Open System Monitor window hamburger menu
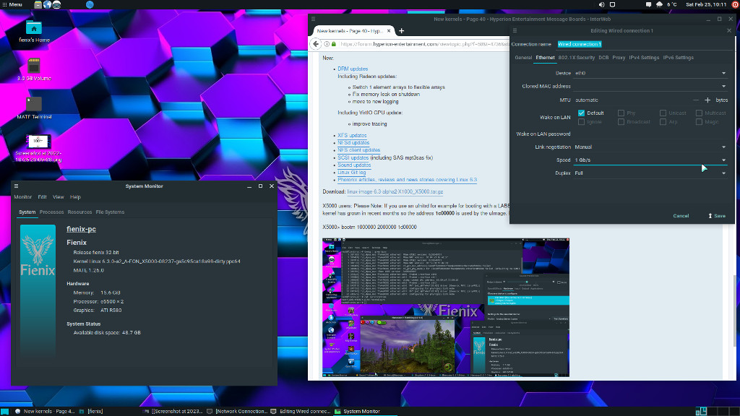This screenshot has height=416, width=740. pyautogui.click(x=16, y=186)
